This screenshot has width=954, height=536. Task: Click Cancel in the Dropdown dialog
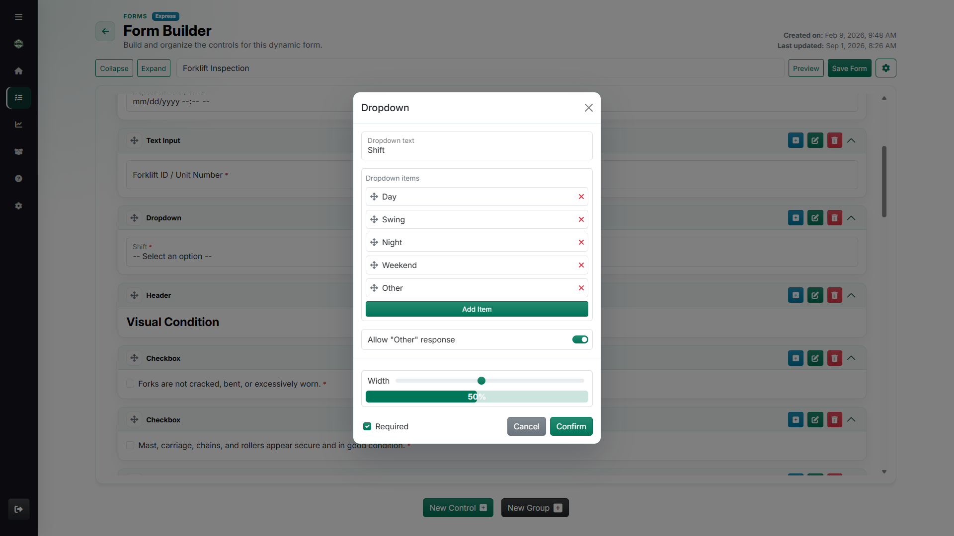(526, 426)
